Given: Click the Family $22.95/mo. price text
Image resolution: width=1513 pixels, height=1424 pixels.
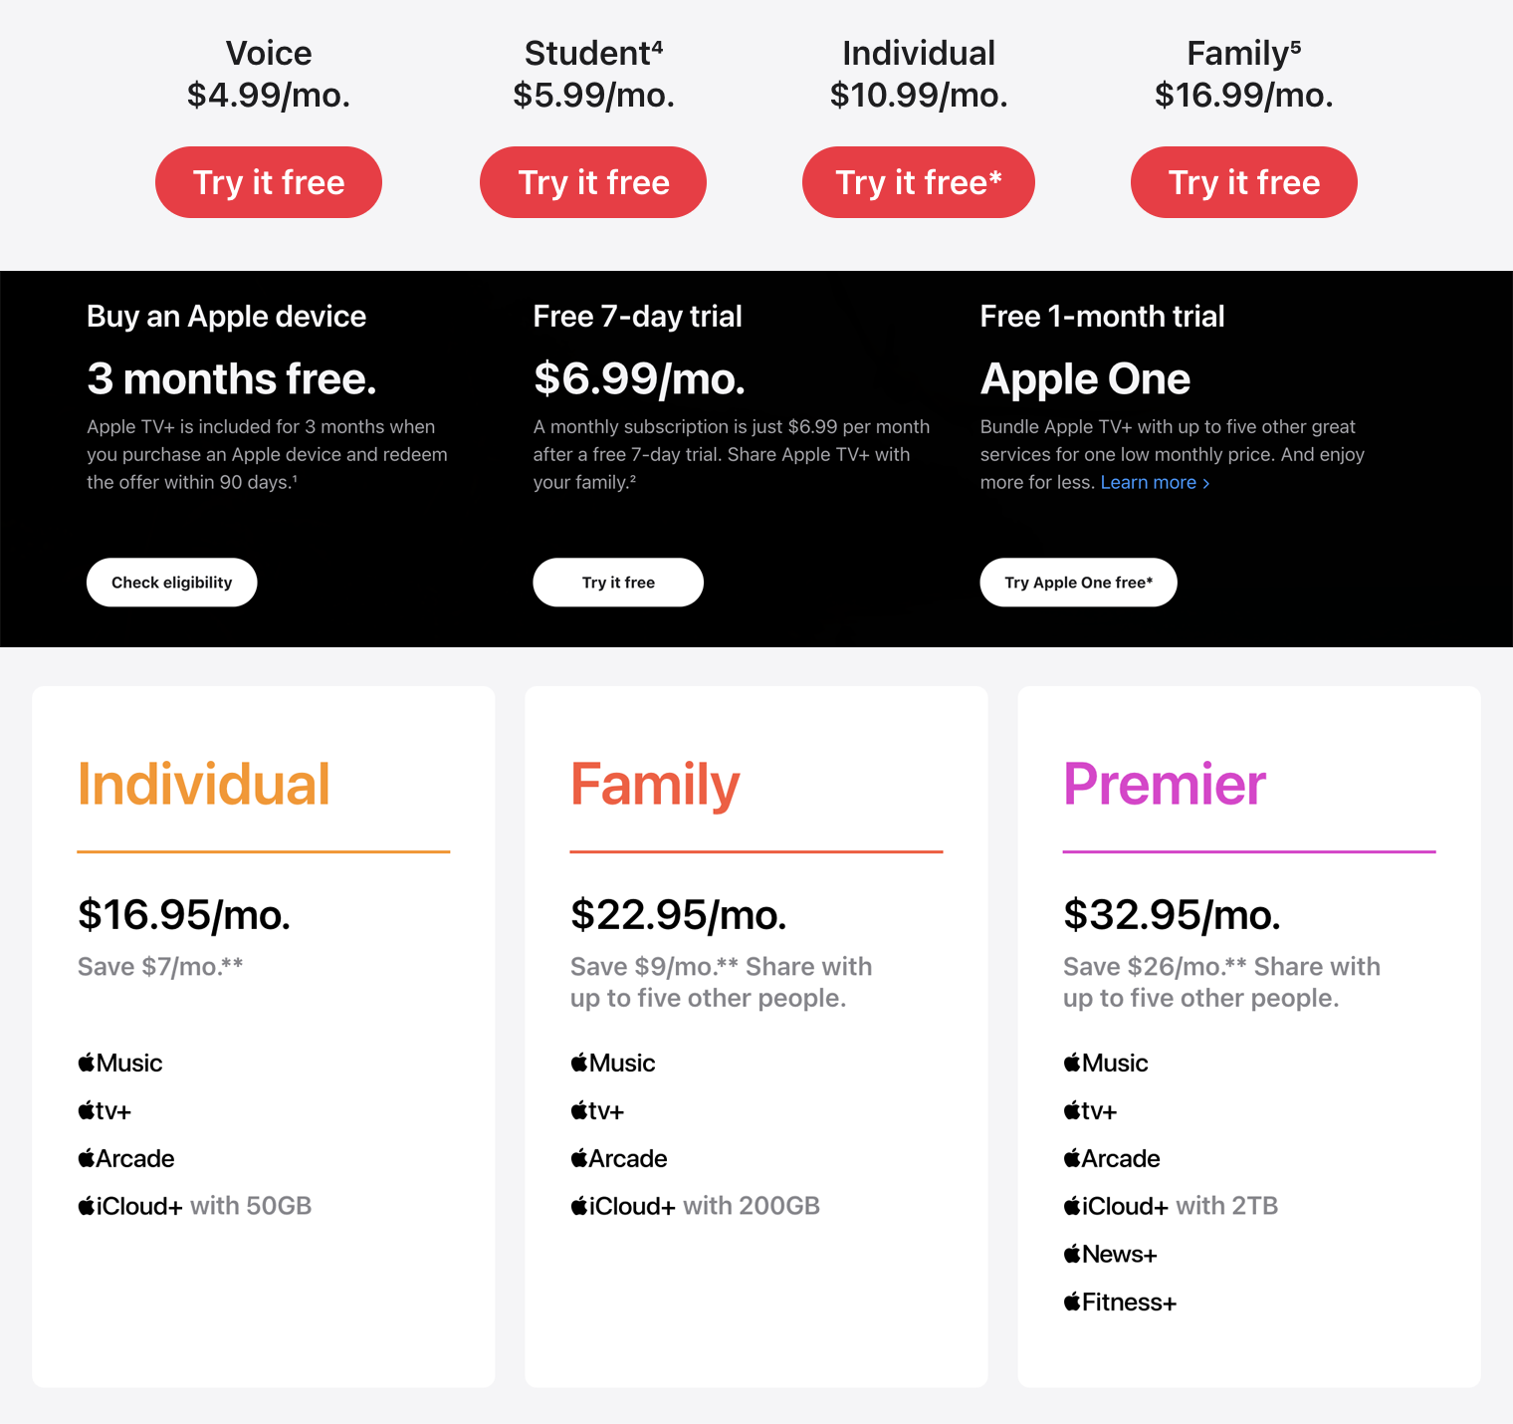Looking at the screenshot, I should click(x=678, y=914).
